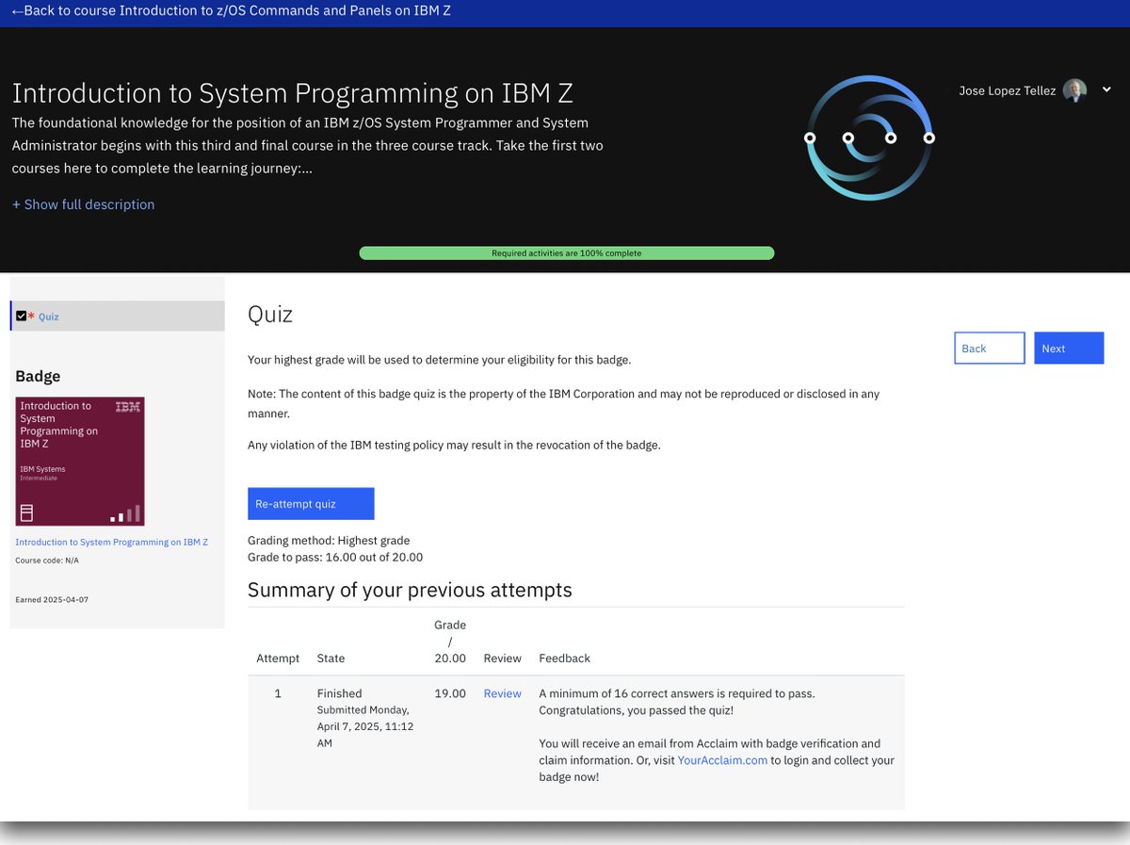The height and width of the screenshot is (845, 1130).
Task: Click the Quiz page heading
Action: (270, 314)
